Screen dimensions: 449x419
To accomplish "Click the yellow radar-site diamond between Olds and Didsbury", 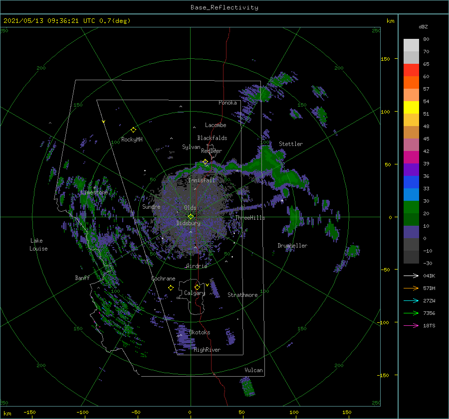I will click(x=191, y=217).
